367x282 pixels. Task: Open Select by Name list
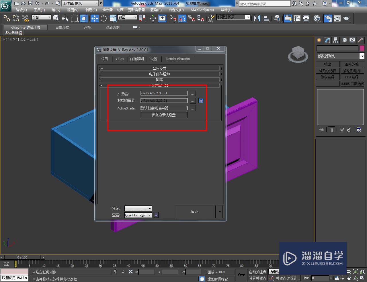click(x=65, y=18)
